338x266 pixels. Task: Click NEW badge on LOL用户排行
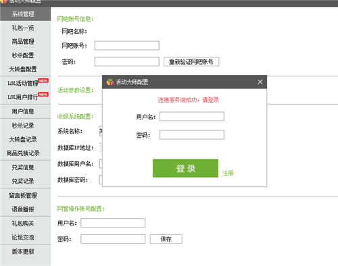43,95
